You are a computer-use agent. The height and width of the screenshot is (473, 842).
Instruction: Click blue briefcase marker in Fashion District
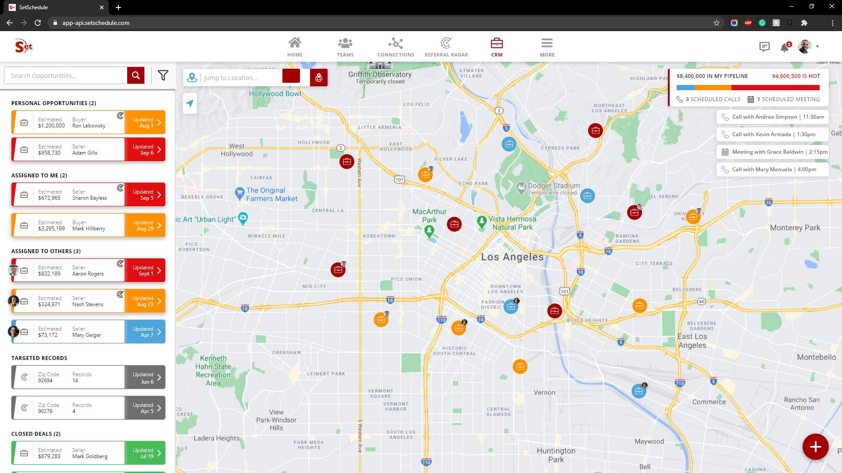511,307
